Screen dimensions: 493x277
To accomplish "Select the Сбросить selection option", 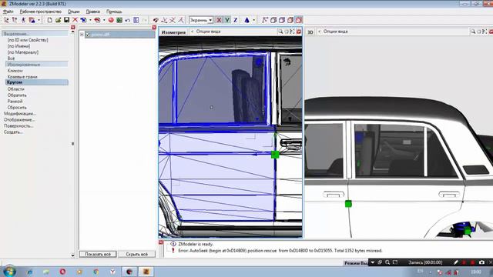I will pos(17,108).
